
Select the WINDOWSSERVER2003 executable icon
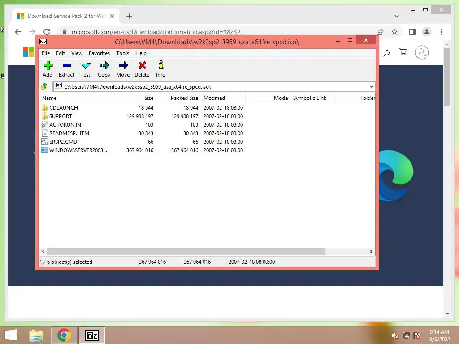(44, 150)
